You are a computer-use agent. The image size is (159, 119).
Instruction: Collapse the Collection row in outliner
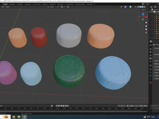[152, 12]
